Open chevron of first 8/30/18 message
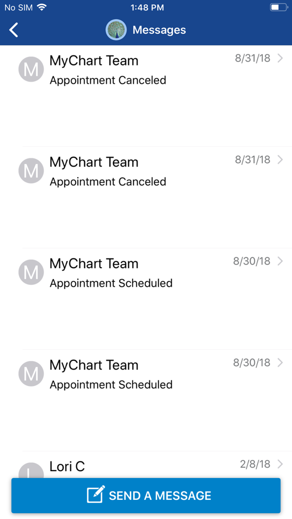 tap(280, 261)
